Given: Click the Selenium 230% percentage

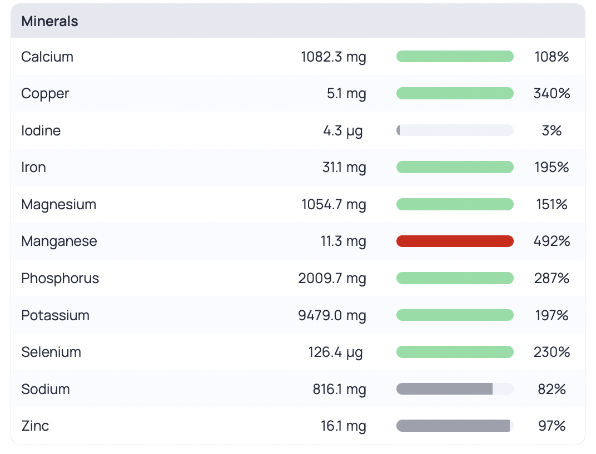Looking at the screenshot, I should coord(552,352).
